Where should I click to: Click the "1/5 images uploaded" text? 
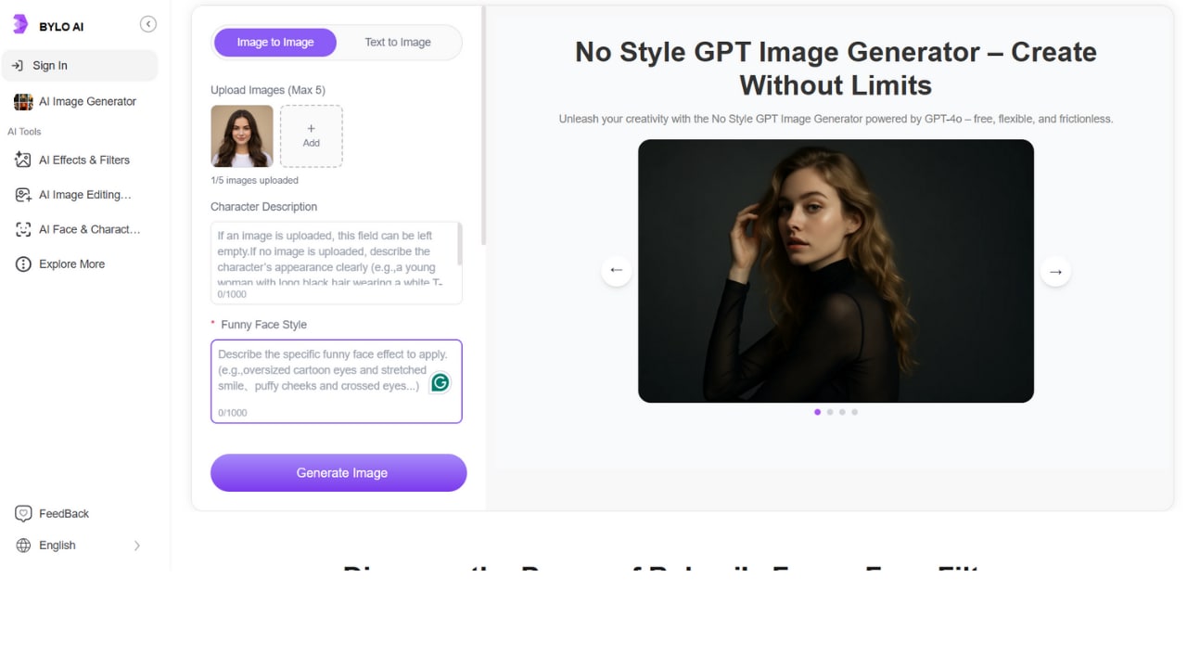tap(254, 180)
